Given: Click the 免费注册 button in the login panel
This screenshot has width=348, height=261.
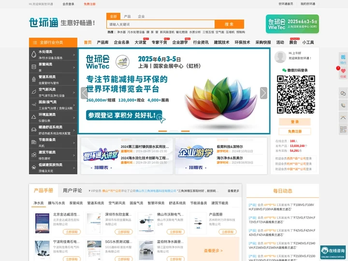Looking at the screenshot, I should (295, 131).
